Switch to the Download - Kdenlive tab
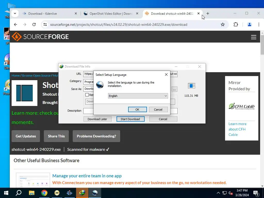This screenshot has width=264, height=198. click(49, 13)
